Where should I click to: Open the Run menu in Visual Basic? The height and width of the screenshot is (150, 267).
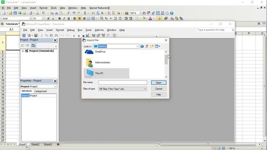point(80,30)
